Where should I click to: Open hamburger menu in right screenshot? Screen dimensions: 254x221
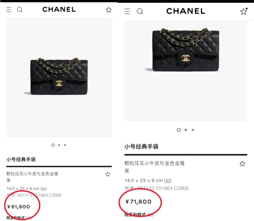127,11
